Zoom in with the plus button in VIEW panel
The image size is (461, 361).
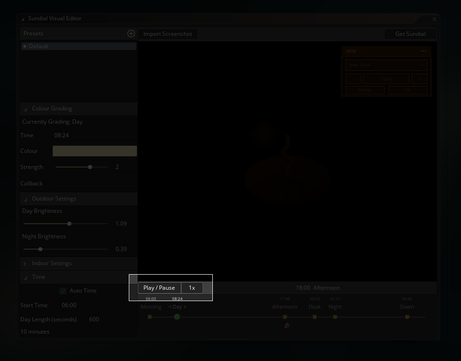pos(419,79)
